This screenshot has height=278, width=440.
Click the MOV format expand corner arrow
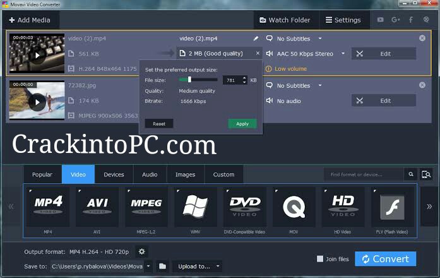coord(276,191)
